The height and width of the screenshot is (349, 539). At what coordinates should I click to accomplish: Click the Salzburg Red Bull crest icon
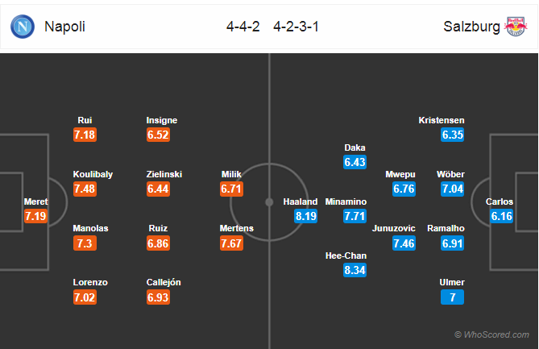[x=516, y=27]
